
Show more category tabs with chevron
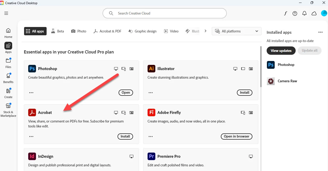tap(206, 31)
